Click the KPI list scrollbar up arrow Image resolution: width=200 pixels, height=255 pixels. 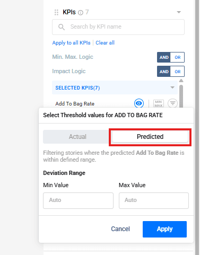tap(181, 81)
